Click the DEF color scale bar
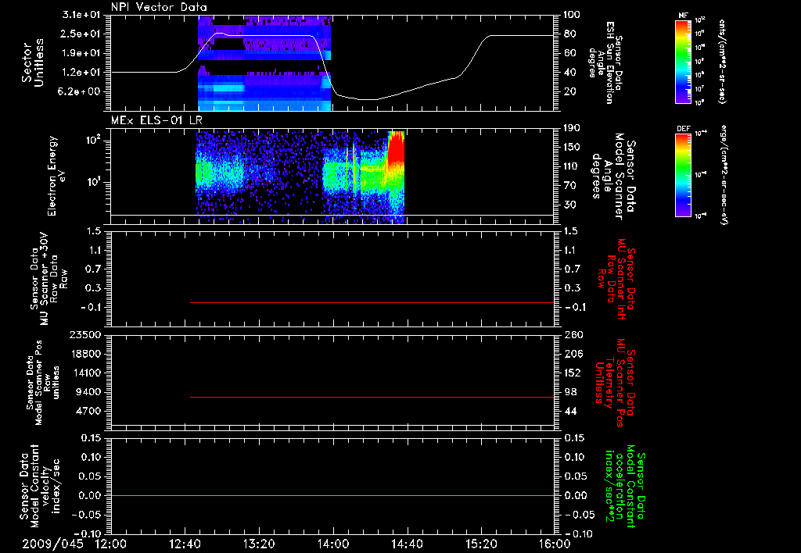The height and width of the screenshot is (553, 801). pos(684,175)
